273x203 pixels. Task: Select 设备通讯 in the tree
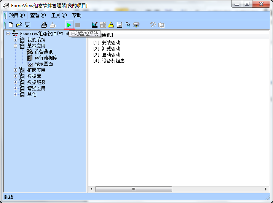click(43, 52)
